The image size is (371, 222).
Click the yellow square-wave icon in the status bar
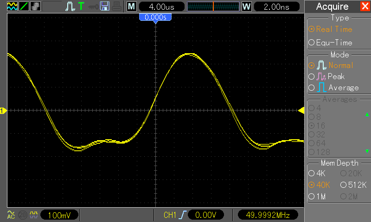click(x=33, y=215)
